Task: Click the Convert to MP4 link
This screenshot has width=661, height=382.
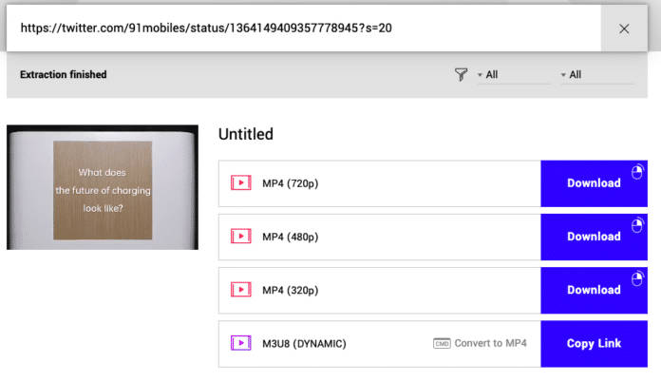Action: coord(491,344)
